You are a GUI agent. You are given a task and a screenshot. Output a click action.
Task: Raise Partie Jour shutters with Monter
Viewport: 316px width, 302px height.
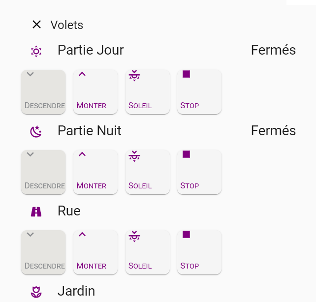[x=95, y=92]
